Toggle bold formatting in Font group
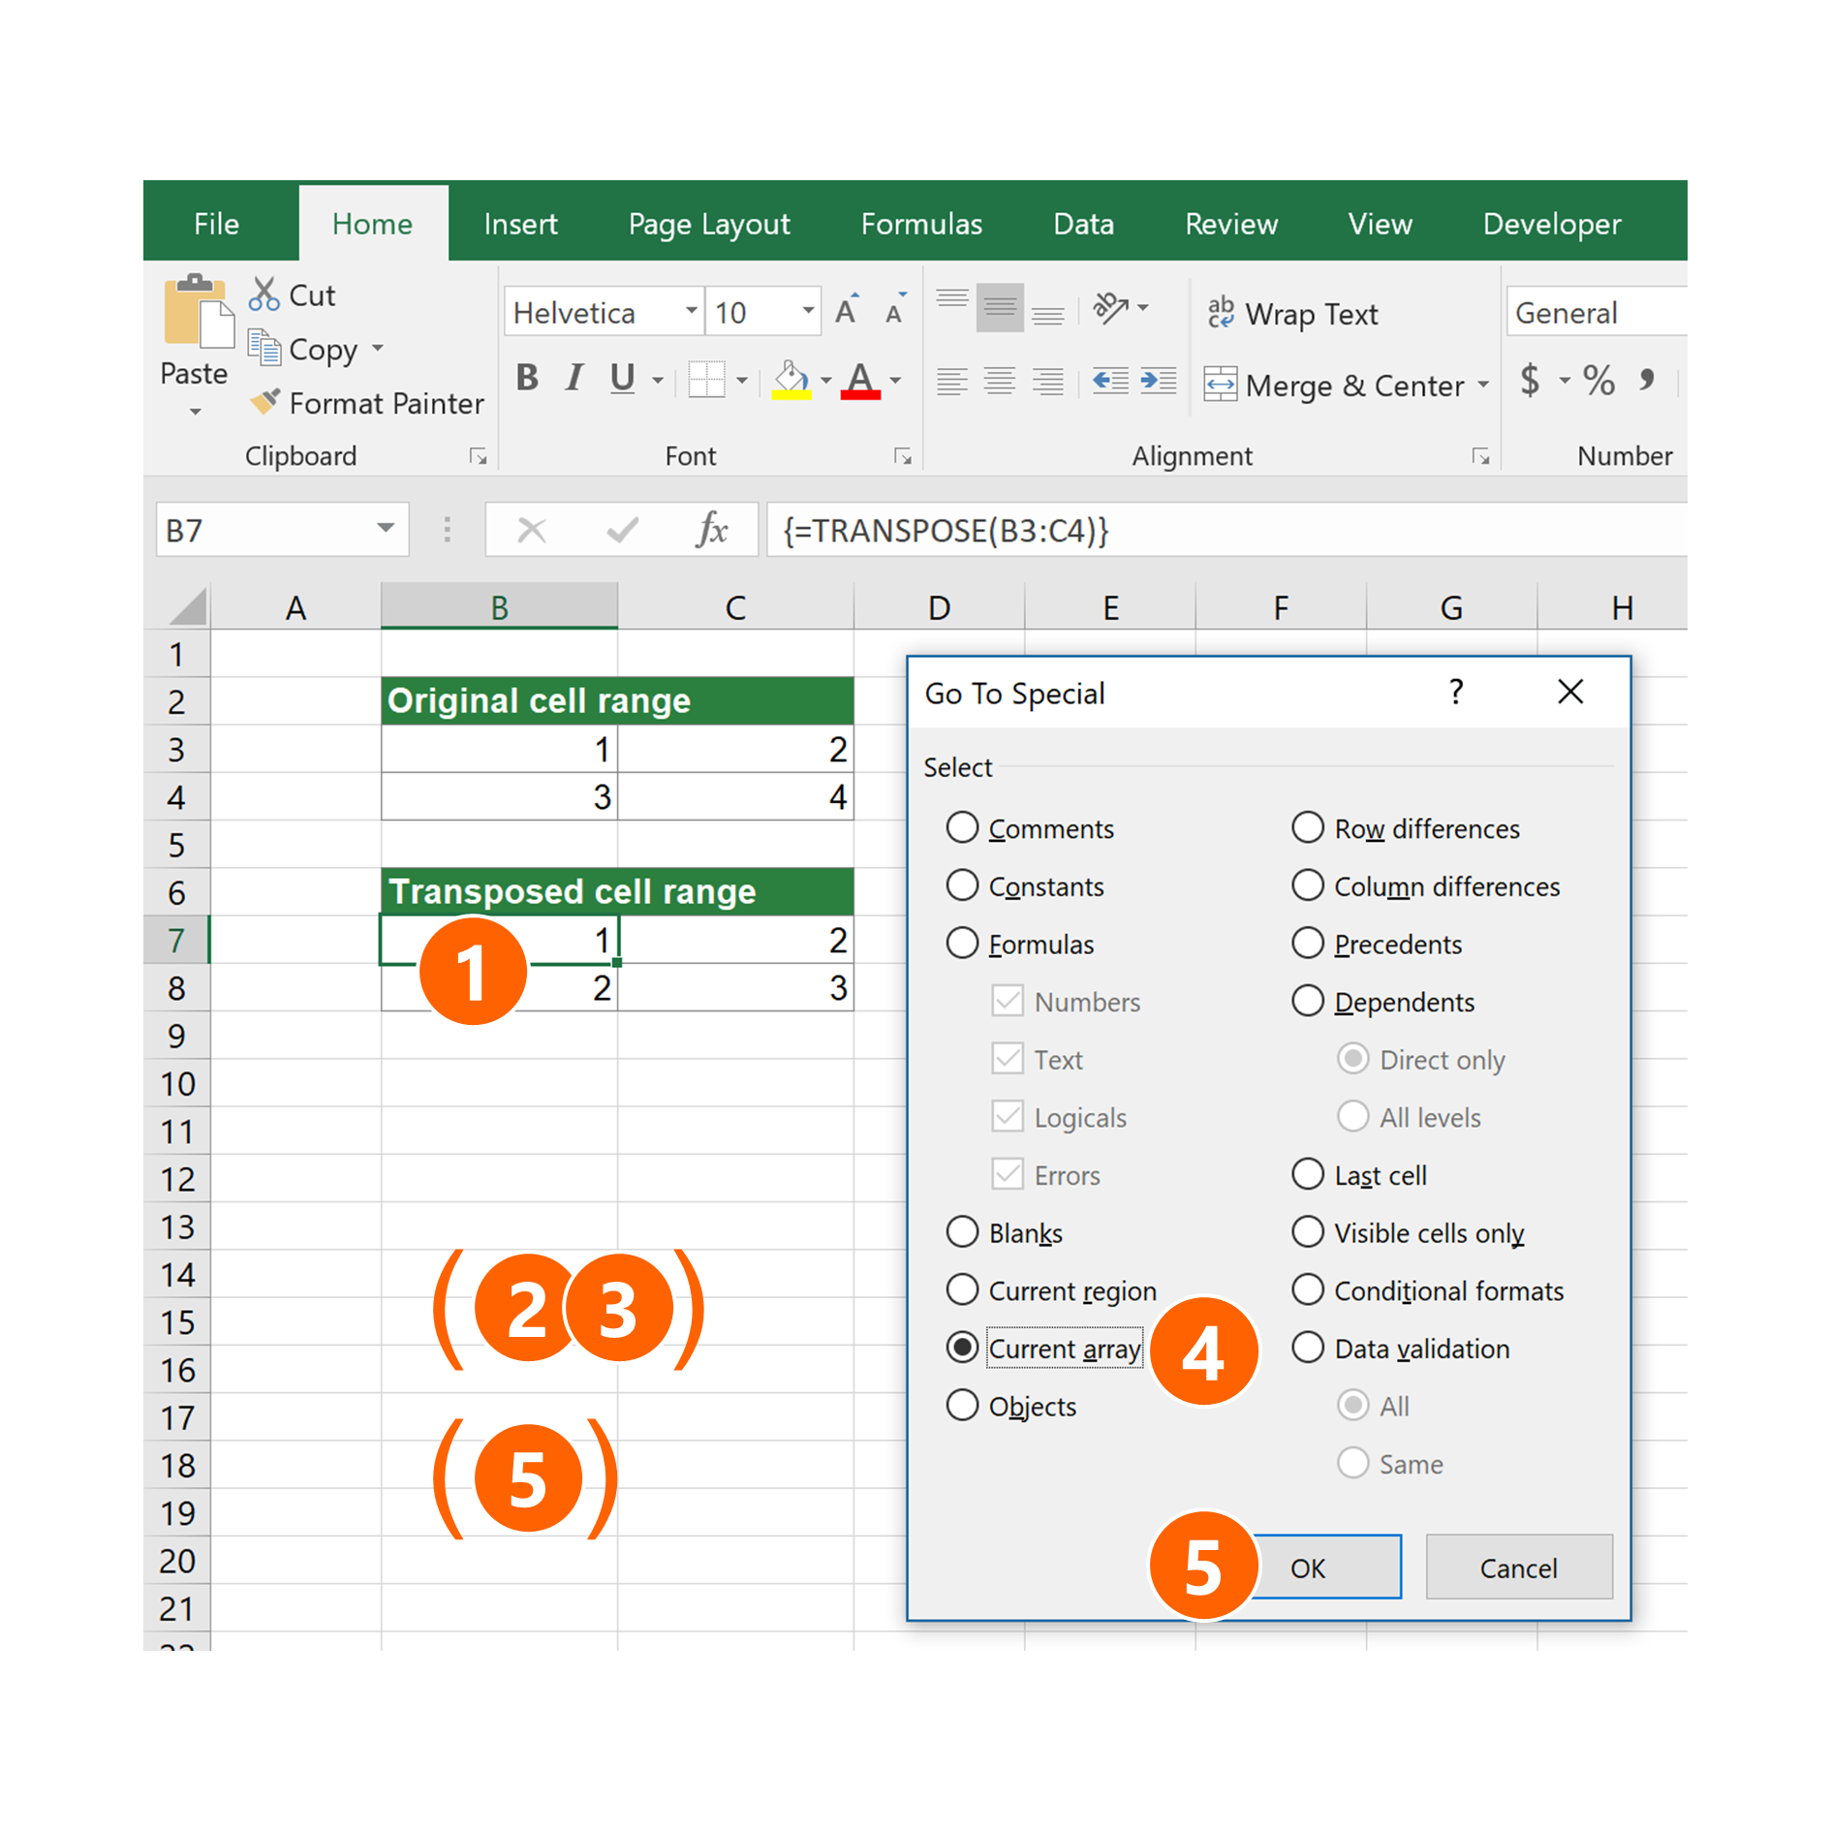1831x1831 pixels. pyautogui.click(x=527, y=379)
